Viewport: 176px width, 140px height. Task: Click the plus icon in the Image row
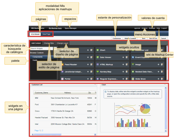coord(158,64)
